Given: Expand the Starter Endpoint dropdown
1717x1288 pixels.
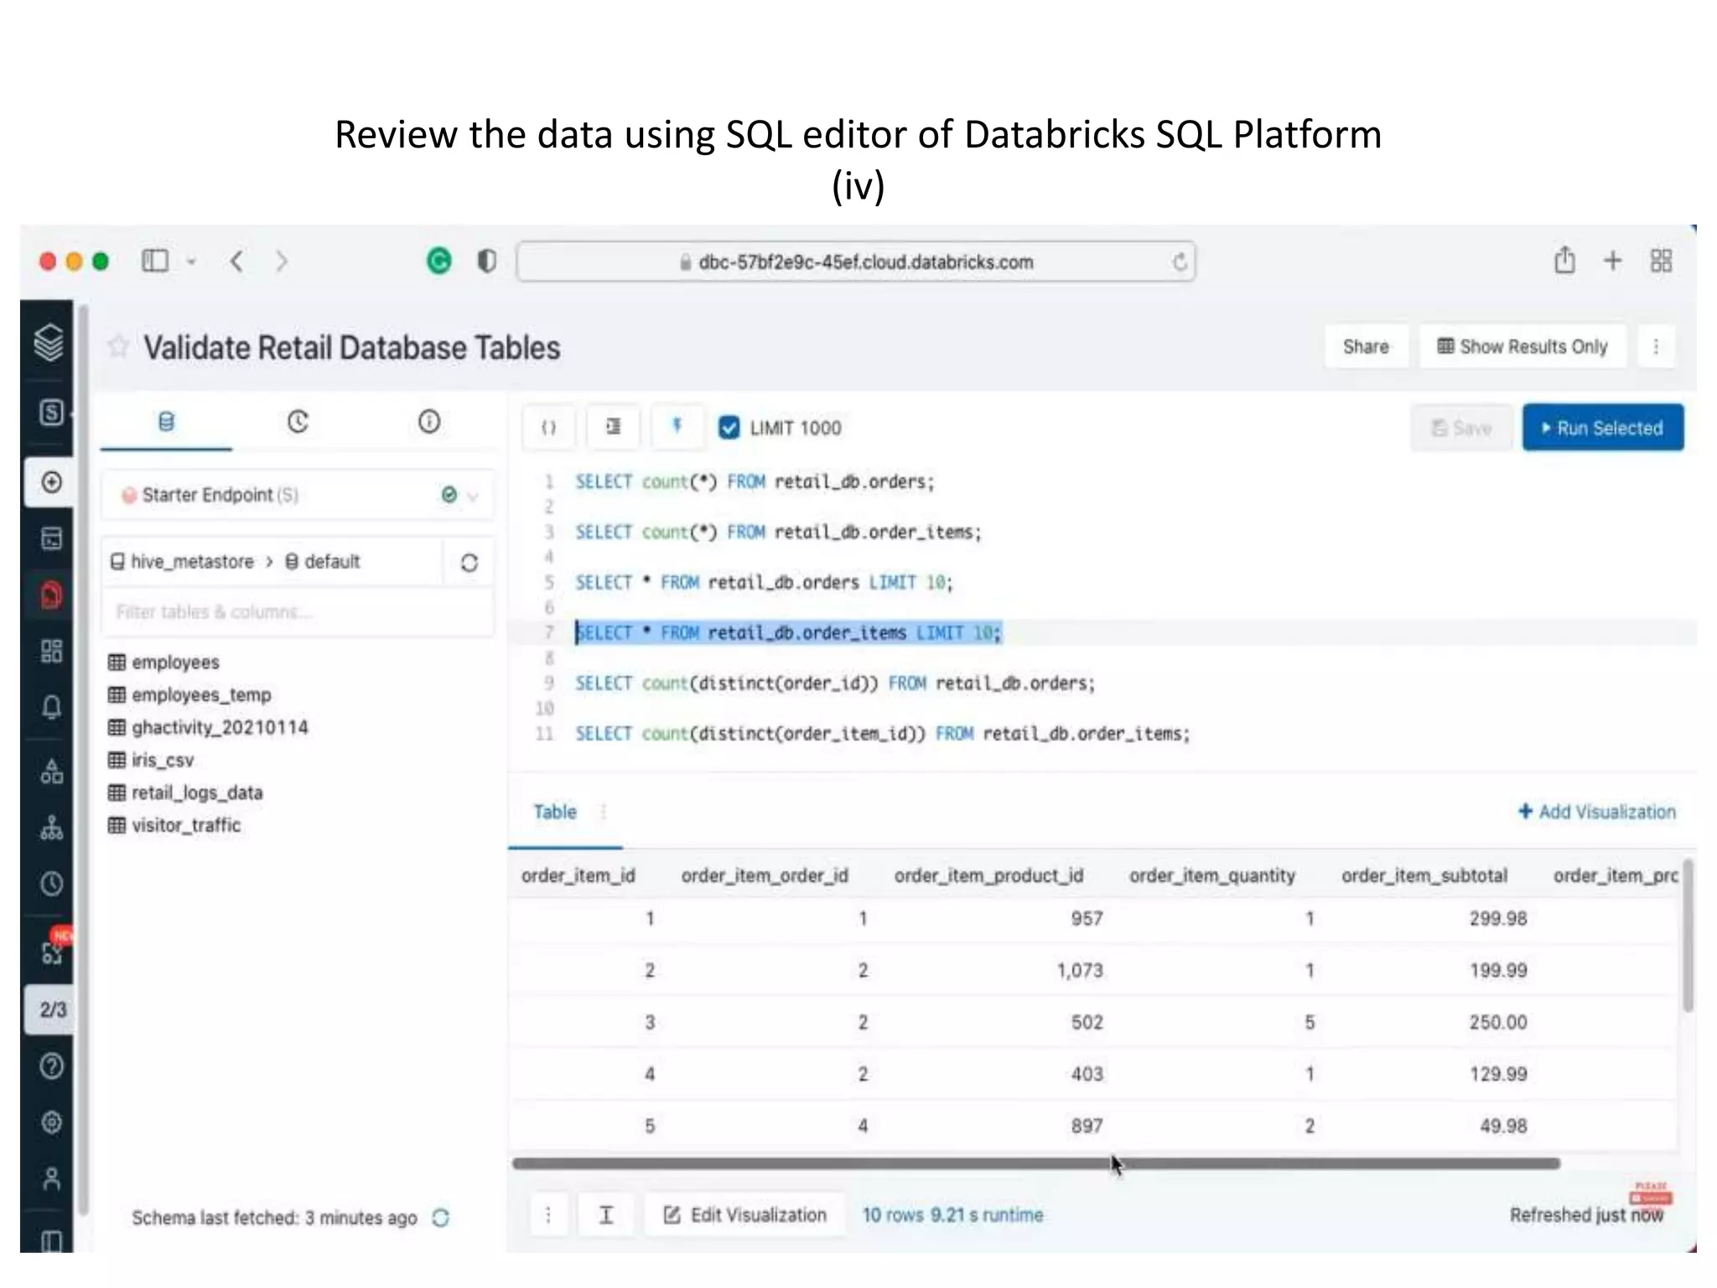Looking at the screenshot, I should pyautogui.click(x=472, y=496).
